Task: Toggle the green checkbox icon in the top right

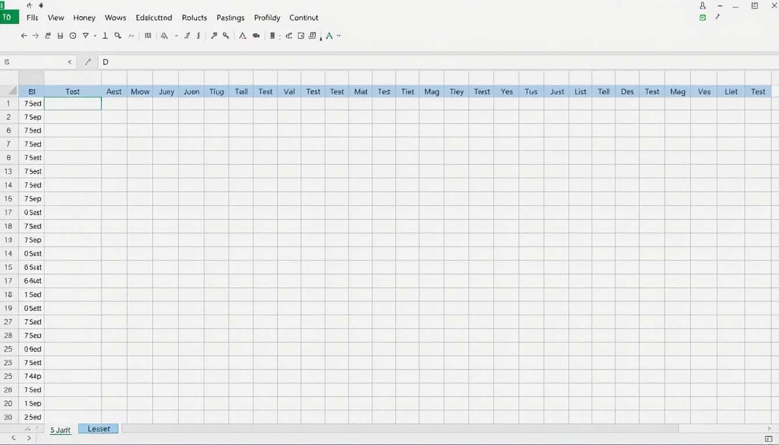Action: [x=702, y=17]
